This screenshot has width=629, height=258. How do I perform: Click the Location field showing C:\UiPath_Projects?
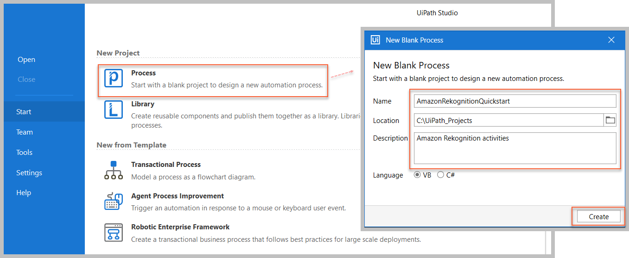[509, 120]
